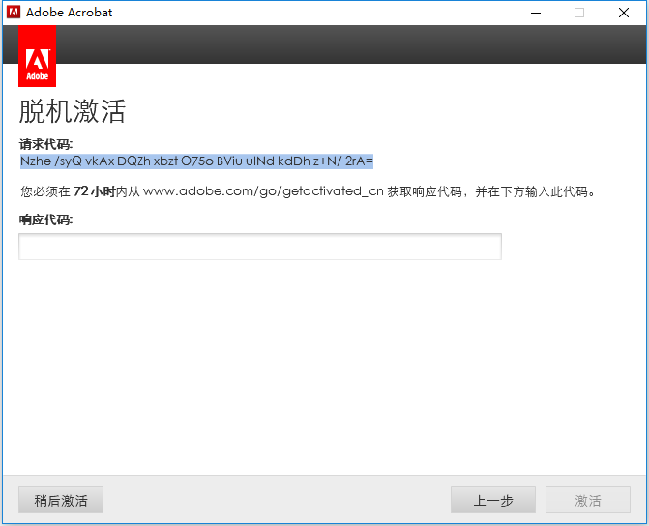Click the 响应代码 label
Screen dimensions: 649x526
(x=45, y=219)
